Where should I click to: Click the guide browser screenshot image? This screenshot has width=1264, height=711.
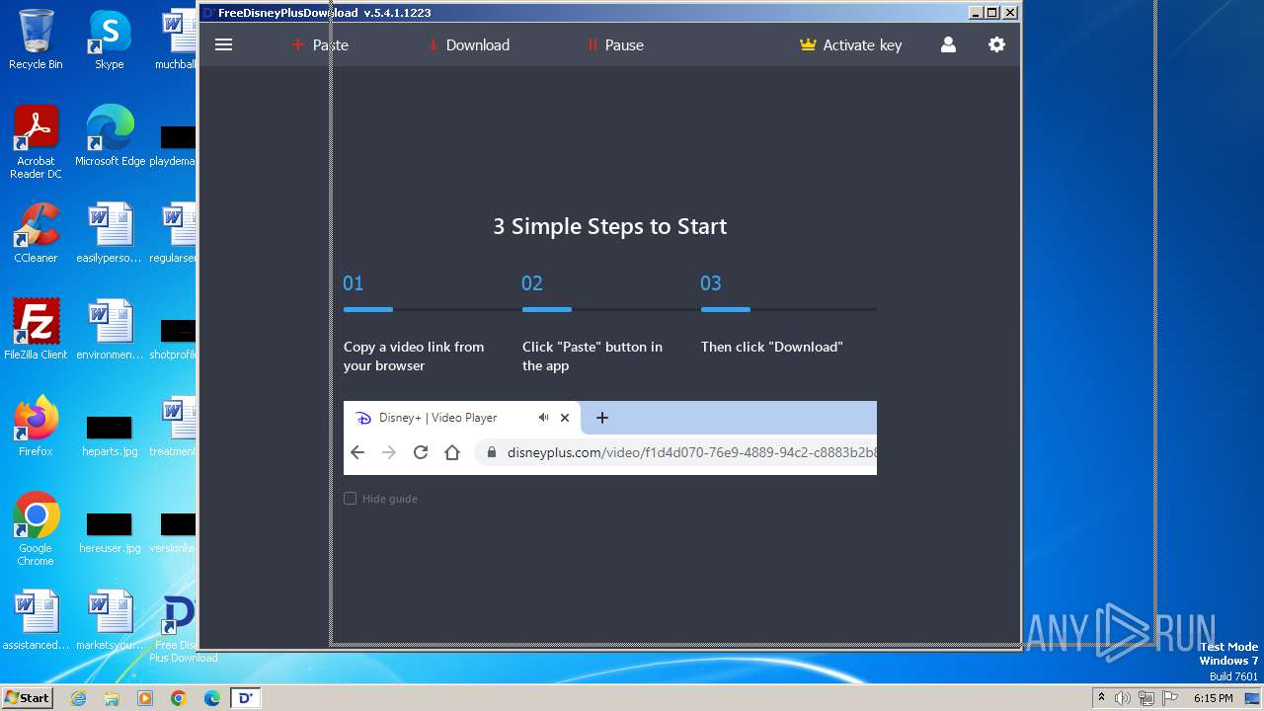pos(610,437)
